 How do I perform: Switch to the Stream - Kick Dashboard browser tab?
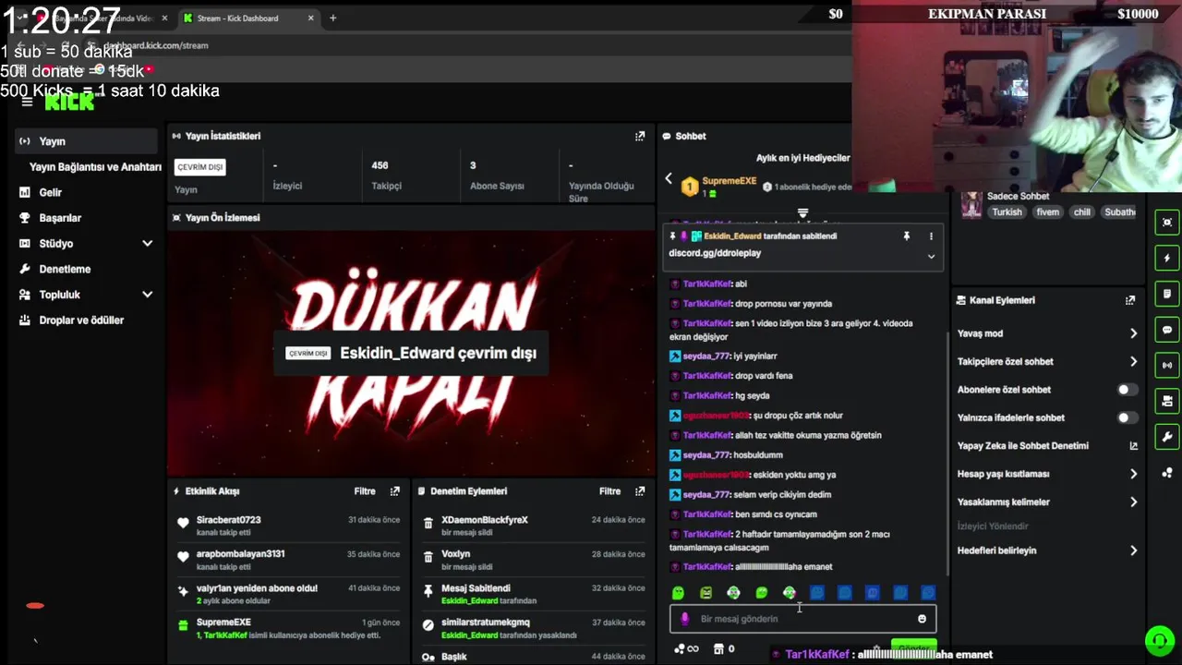pos(248,18)
